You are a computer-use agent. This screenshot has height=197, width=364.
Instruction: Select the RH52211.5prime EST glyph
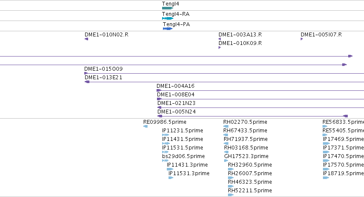click(231, 195)
